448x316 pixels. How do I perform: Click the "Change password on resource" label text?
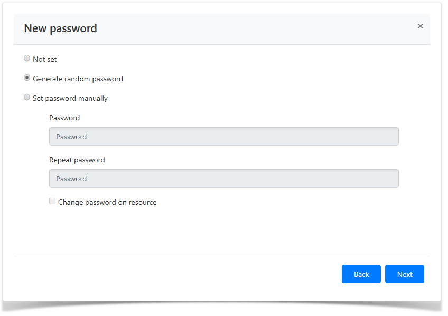[x=107, y=203]
